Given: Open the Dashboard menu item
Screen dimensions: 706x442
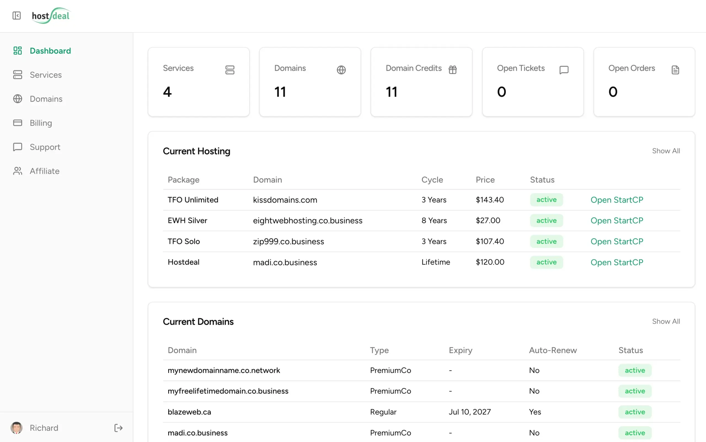Looking at the screenshot, I should coord(50,51).
